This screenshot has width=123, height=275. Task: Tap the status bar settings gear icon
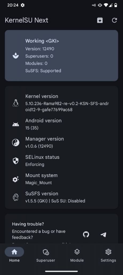[x=23, y=5]
